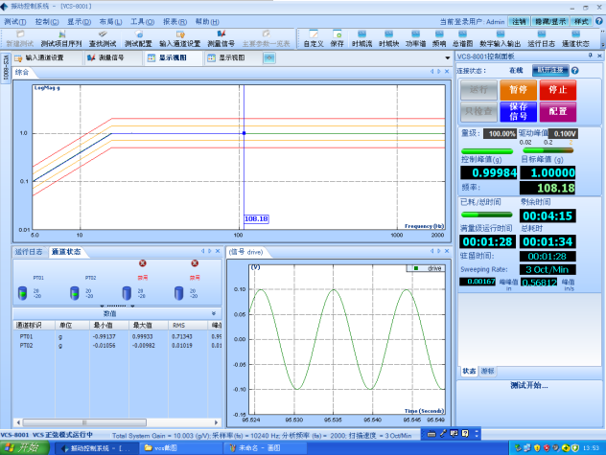Click the keyboard icon in the language bar

coord(431,434)
